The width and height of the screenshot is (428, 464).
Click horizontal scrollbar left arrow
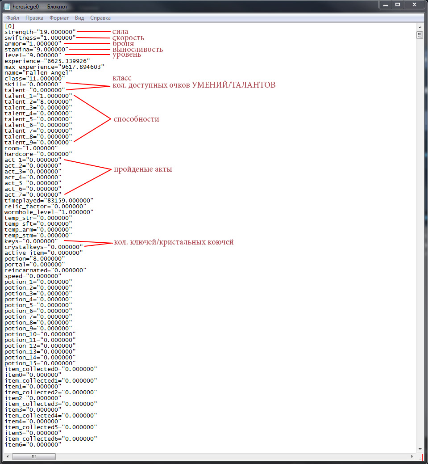(8, 456)
